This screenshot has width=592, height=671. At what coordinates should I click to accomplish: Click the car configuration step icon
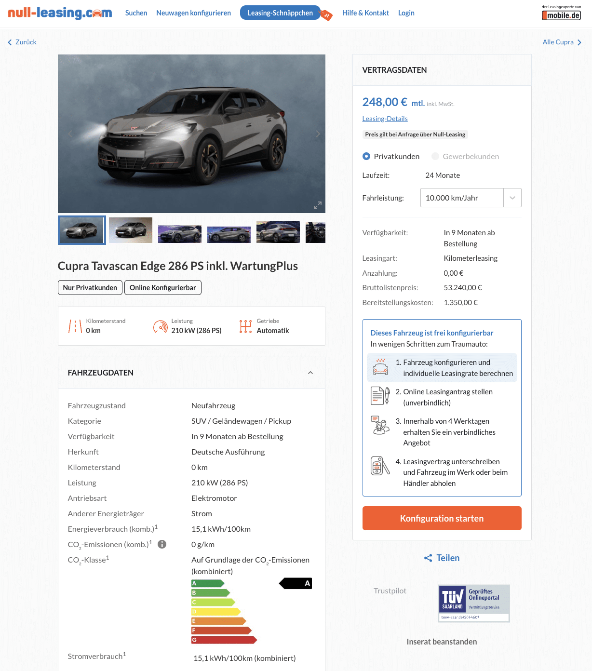tap(380, 367)
